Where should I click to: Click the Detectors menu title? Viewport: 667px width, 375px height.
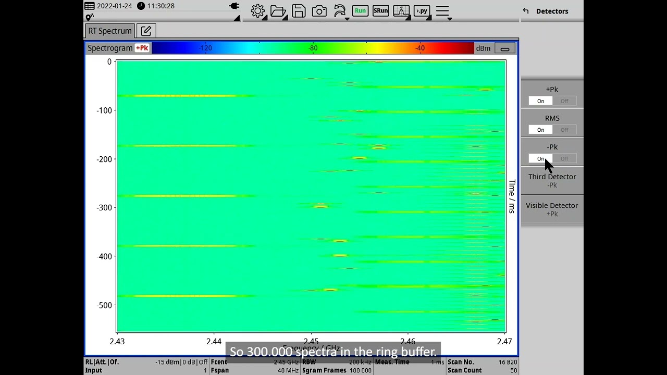(x=552, y=11)
